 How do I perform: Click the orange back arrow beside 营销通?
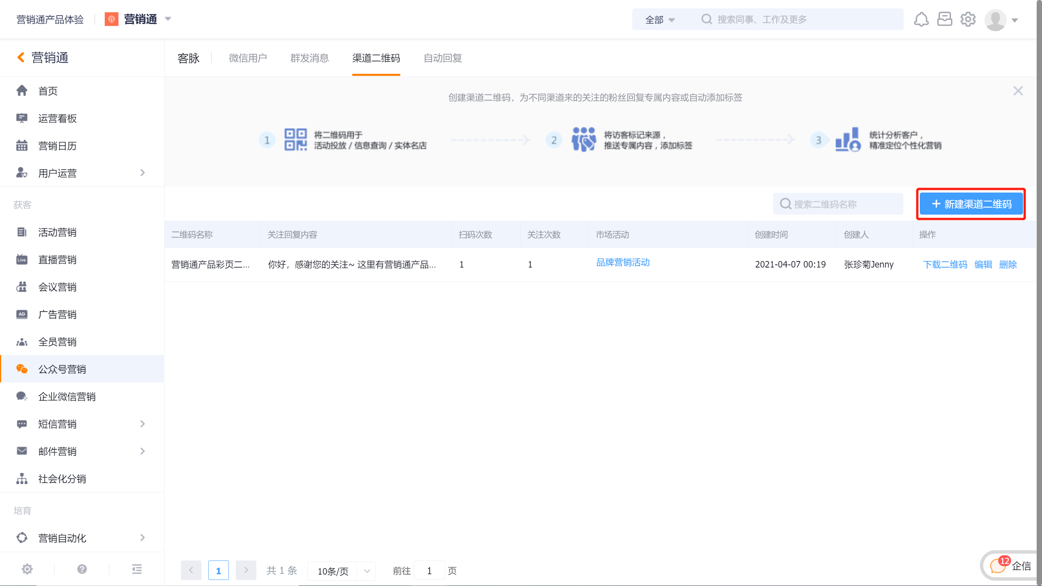pos(21,58)
